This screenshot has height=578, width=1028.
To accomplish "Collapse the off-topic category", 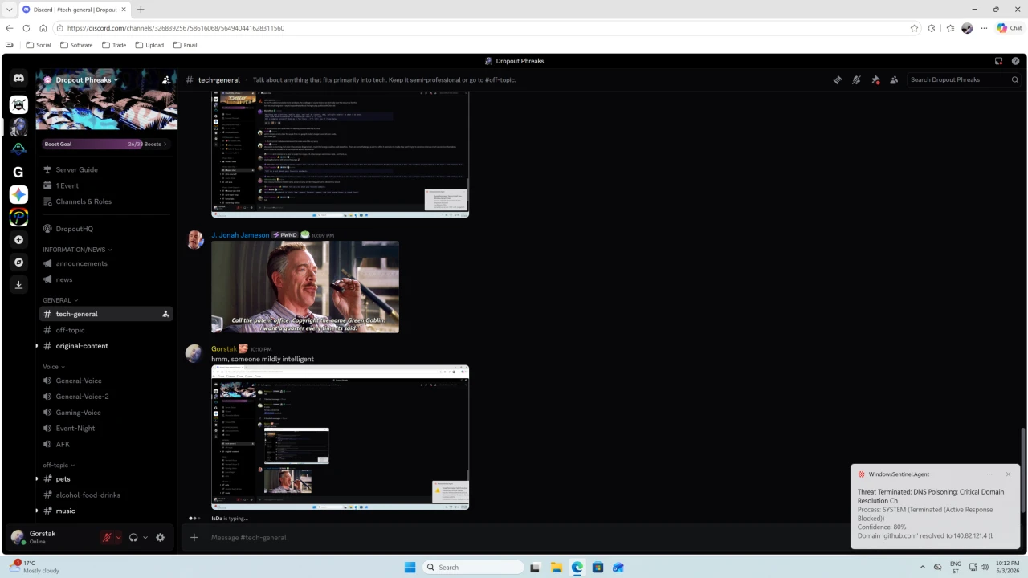I will pos(59,465).
